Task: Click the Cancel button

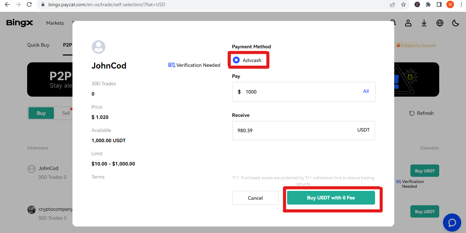Action: tap(255, 198)
